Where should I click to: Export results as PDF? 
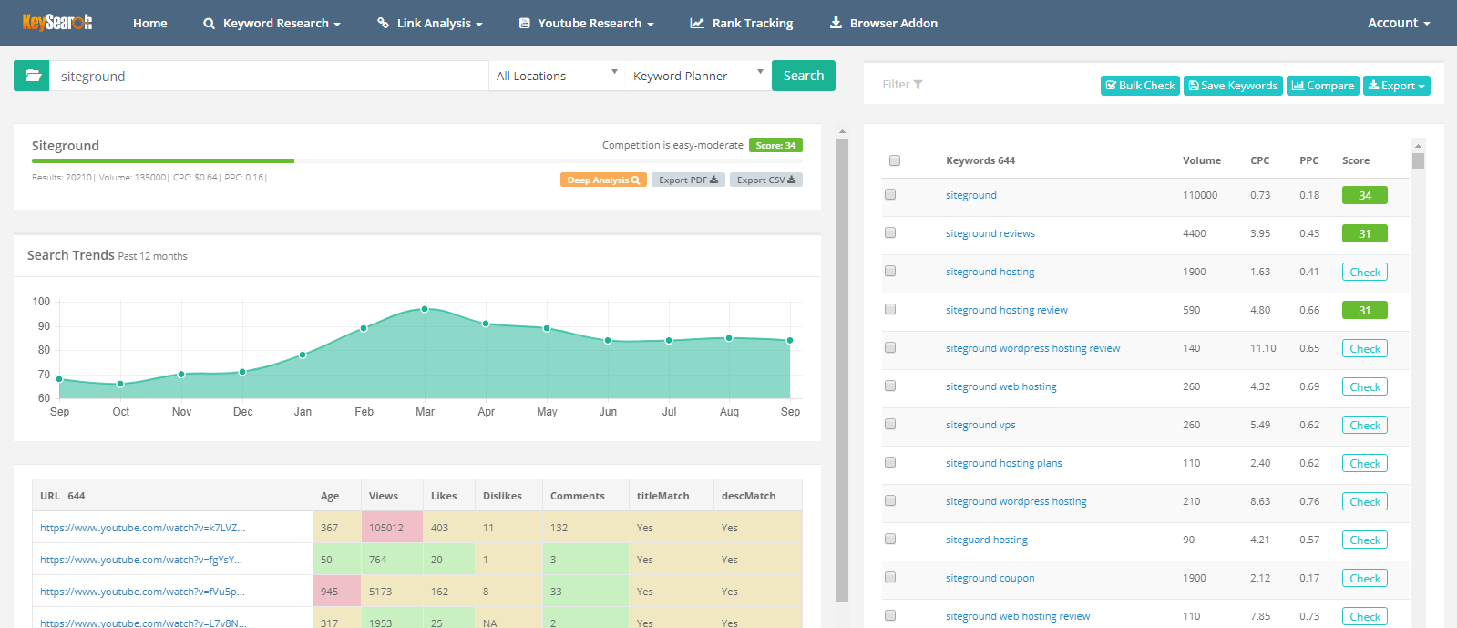[688, 180]
